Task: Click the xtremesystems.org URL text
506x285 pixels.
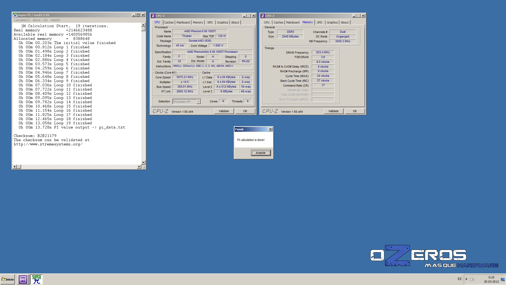Action: point(48,144)
